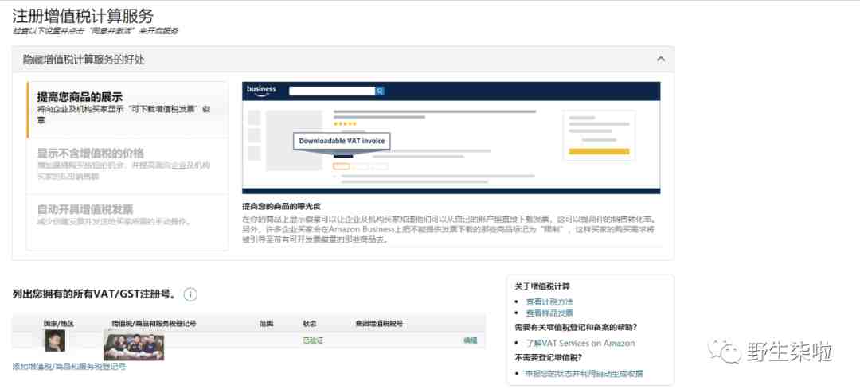This screenshot has width=860, height=389.
Task: Click 添加增值税/商品和服务税登记号 link
Action: point(69,367)
